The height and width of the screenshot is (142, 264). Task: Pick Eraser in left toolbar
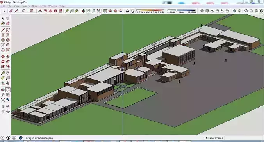tap(8, 23)
